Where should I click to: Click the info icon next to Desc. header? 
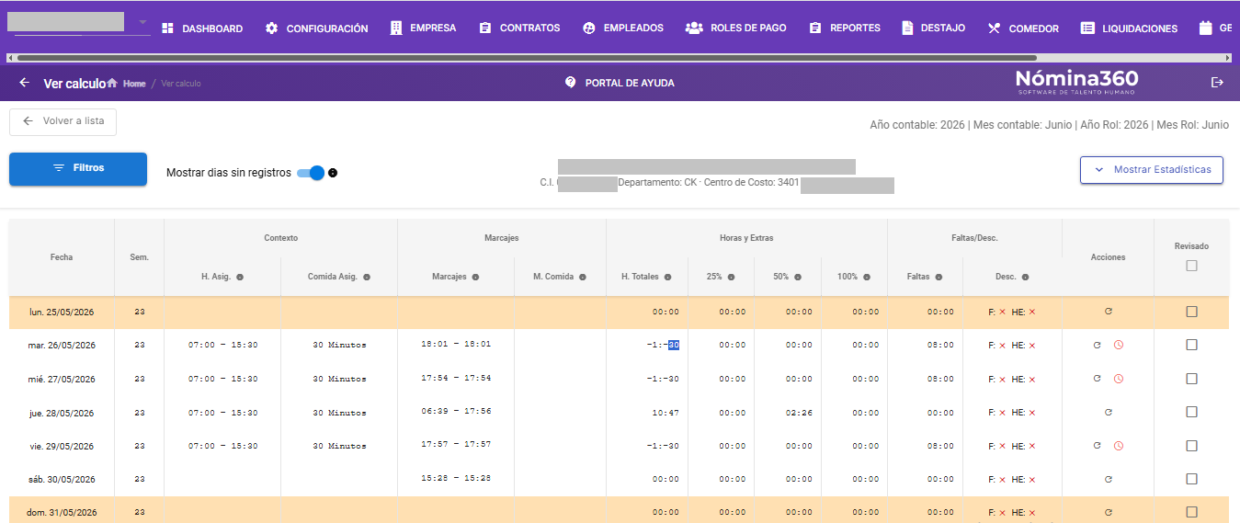pos(1025,277)
